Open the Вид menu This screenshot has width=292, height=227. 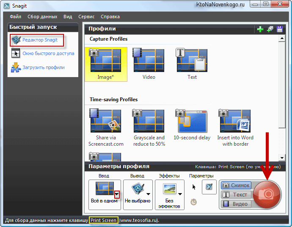click(x=68, y=17)
